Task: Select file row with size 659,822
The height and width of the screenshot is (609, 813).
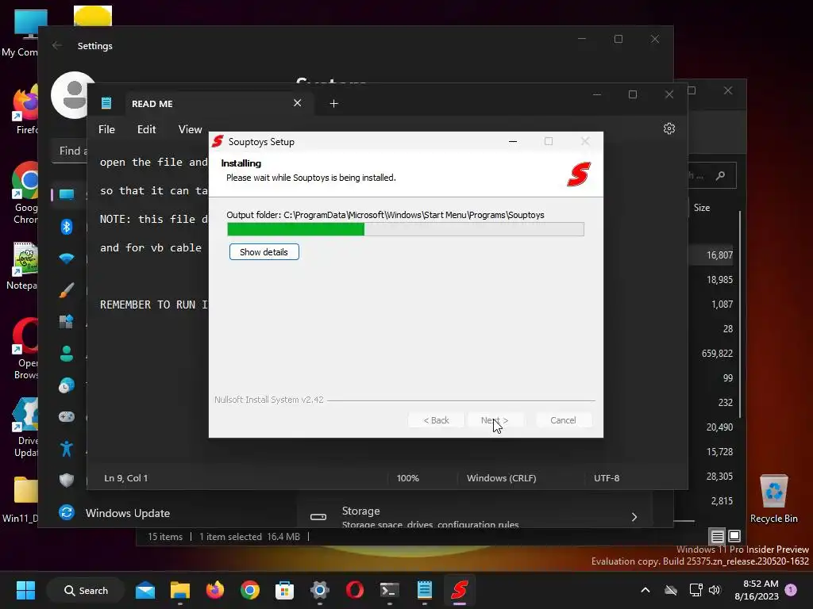Action: pos(717,353)
